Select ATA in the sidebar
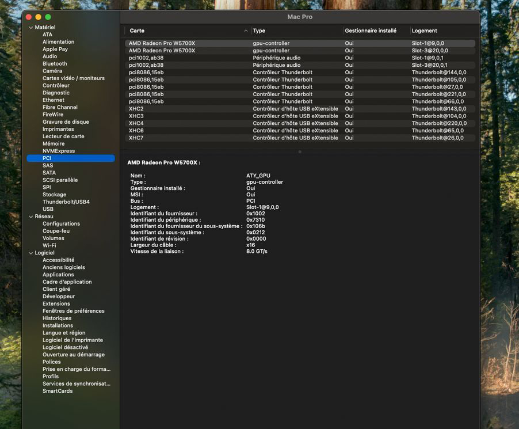Viewport: 519px width, 429px height. tap(47, 35)
